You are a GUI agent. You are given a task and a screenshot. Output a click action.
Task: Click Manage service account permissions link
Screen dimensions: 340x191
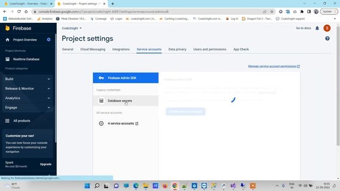coord(274,66)
